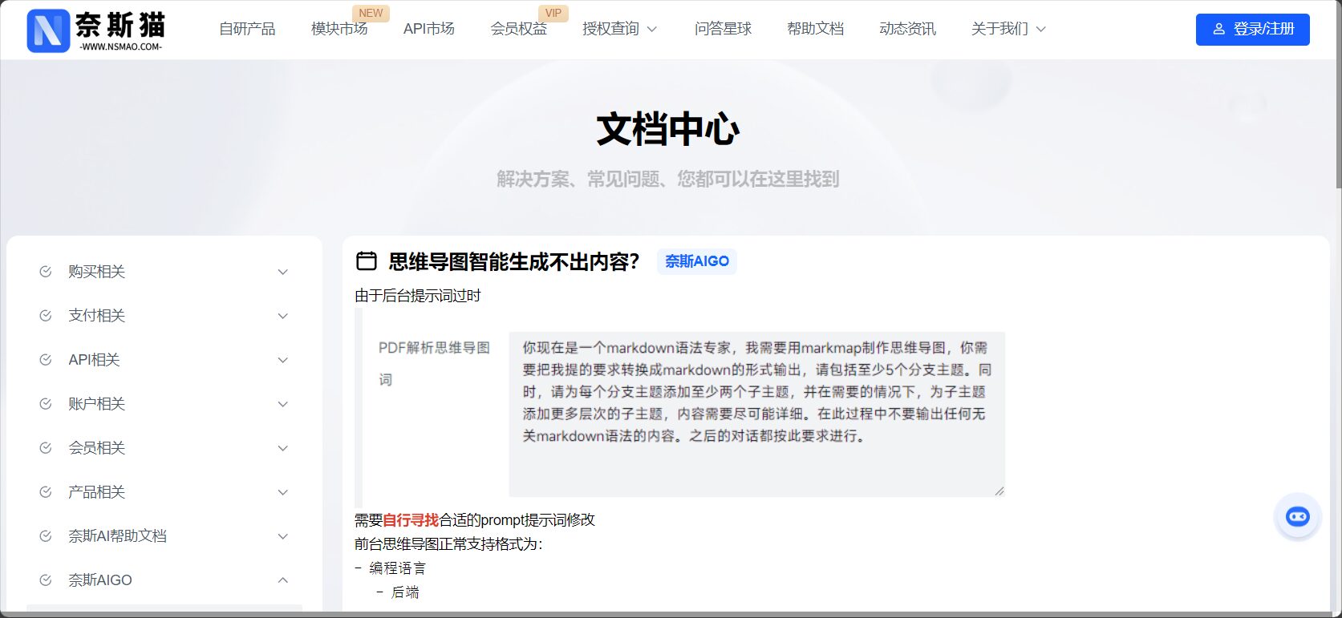Click the 关于我们 menu label
Screen dimensions: 1342x618
(x=999, y=29)
